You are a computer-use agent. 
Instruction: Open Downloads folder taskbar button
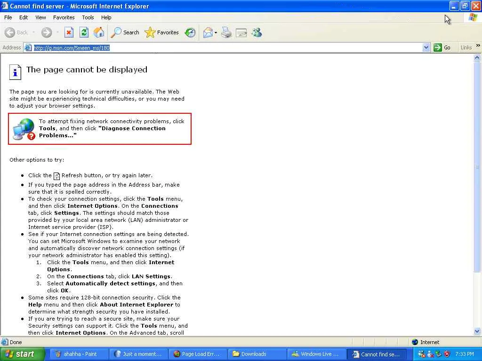click(x=257, y=354)
